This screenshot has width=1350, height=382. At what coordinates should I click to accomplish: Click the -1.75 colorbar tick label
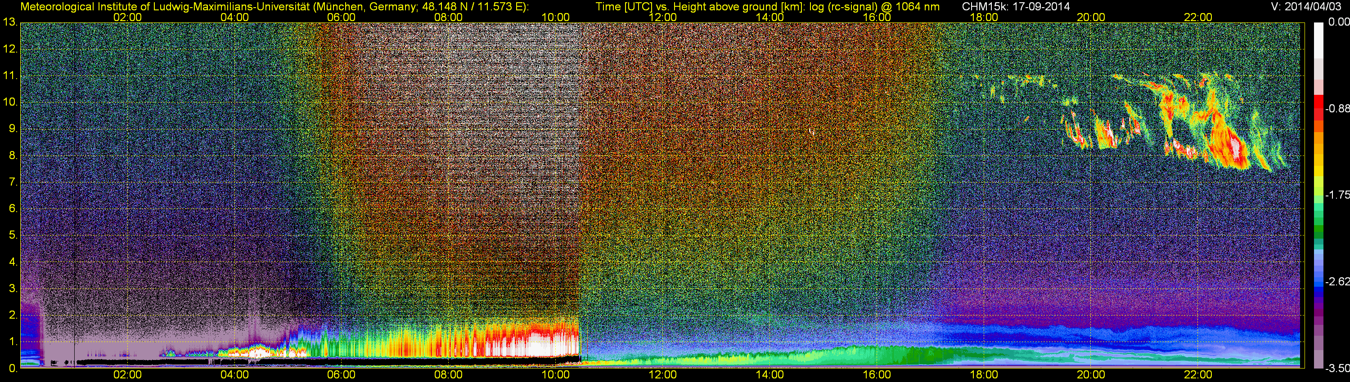pyautogui.click(x=1337, y=195)
